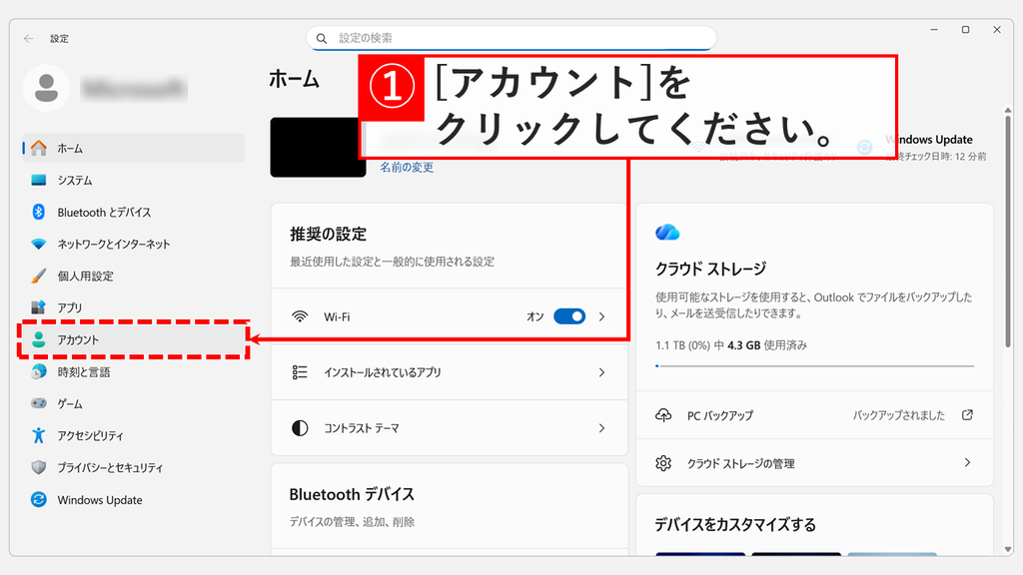
Task: Click the blurred account name
Action: [134, 89]
